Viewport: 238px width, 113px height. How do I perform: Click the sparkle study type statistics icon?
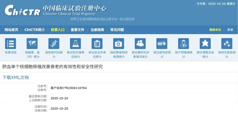pyautogui.click(x=227, y=44)
